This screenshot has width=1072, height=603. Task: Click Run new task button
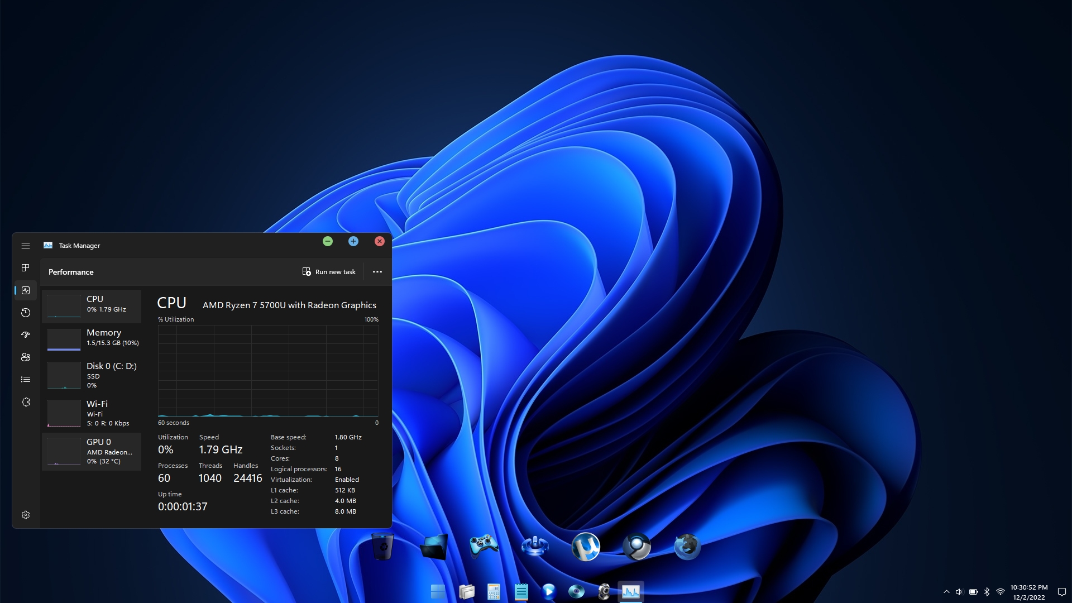[x=329, y=272]
